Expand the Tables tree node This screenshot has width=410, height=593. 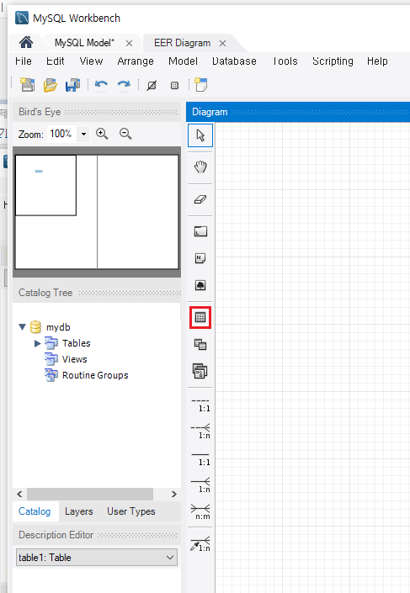pos(37,343)
